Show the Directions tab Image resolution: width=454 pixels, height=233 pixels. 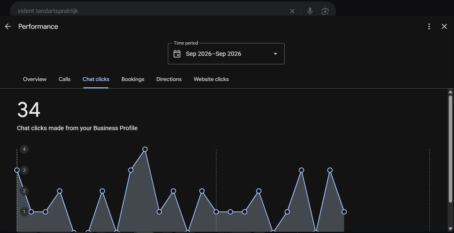point(169,79)
